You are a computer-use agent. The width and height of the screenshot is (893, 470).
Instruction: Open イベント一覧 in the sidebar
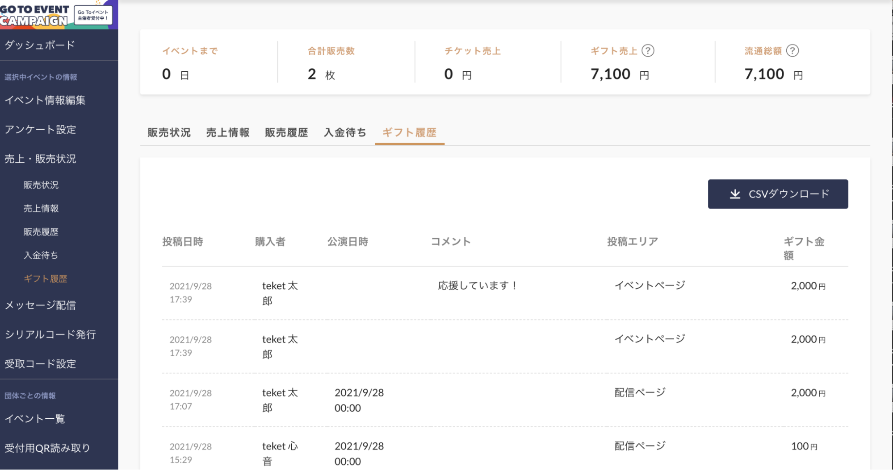pos(35,419)
